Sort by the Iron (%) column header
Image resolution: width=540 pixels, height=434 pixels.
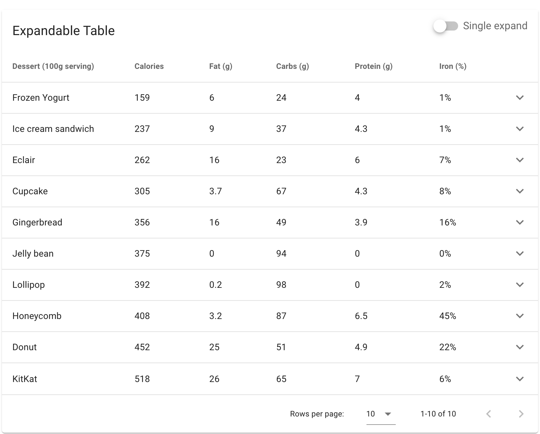pyautogui.click(x=453, y=66)
